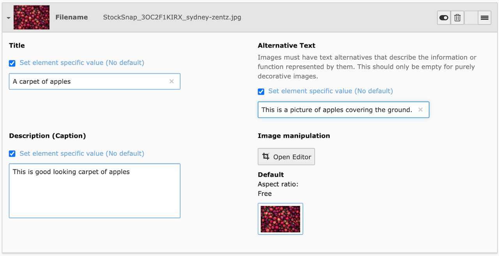Uncheck the Description (Caption) specific value checkbox

coord(12,154)
